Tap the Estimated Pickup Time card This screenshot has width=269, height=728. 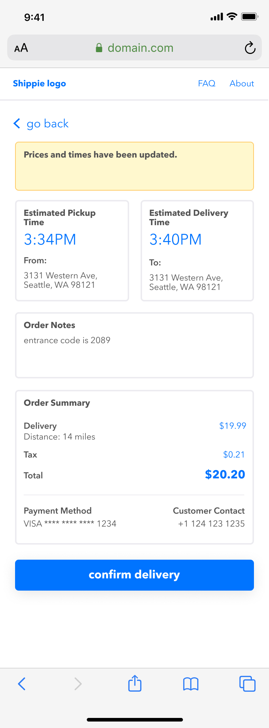tap(72, 251)
